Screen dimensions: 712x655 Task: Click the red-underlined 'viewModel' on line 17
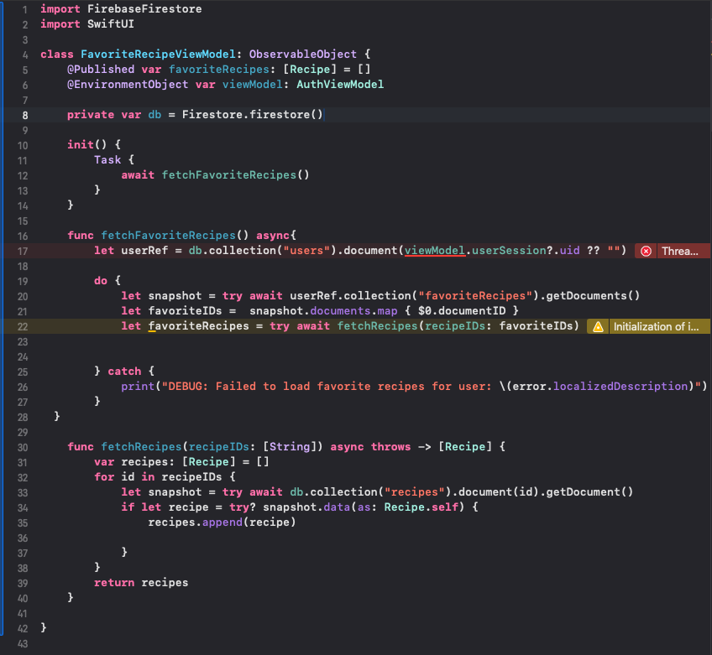point(435,251)
